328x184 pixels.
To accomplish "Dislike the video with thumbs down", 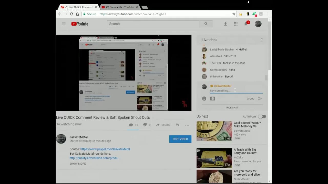I will [145, 125].
